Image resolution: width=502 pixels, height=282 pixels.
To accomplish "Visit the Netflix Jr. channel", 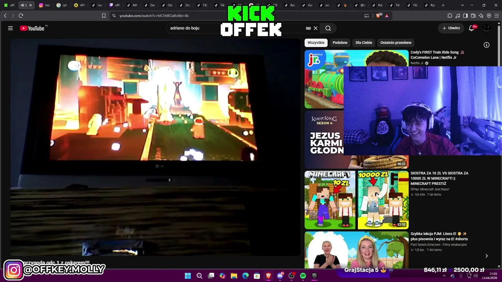I will pyautogui.click(x=417, y=63).
